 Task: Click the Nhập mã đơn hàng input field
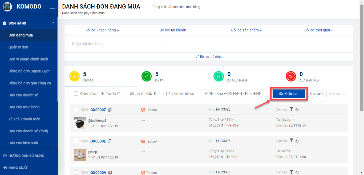point(115,44)
